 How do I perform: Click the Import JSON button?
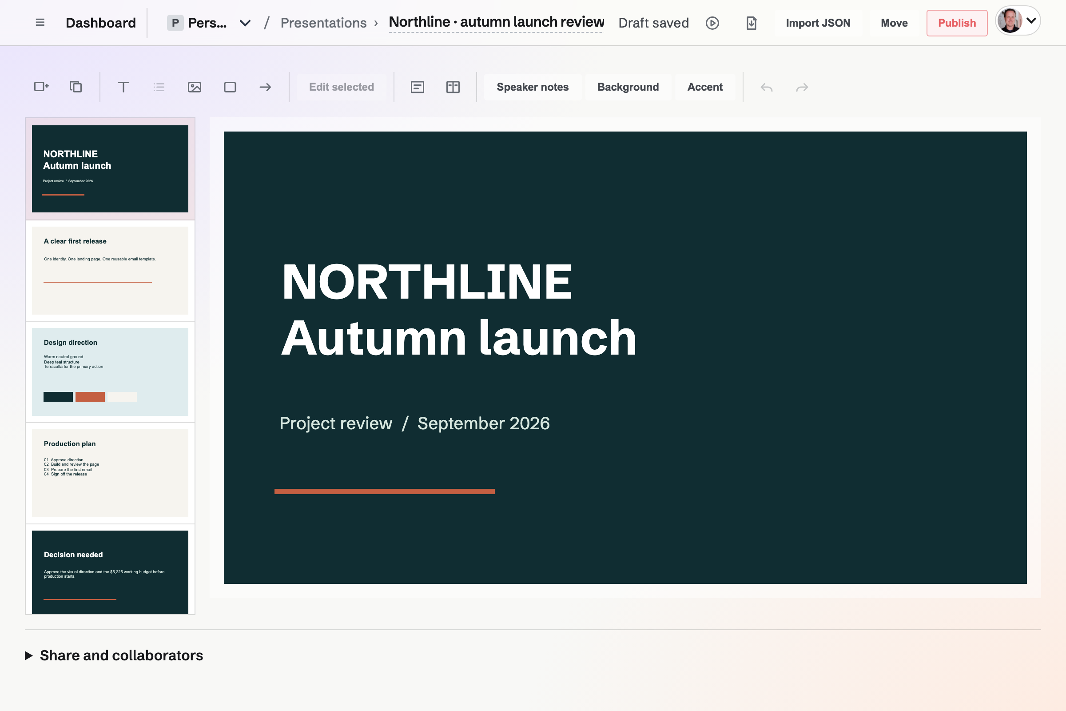point(818,23)
